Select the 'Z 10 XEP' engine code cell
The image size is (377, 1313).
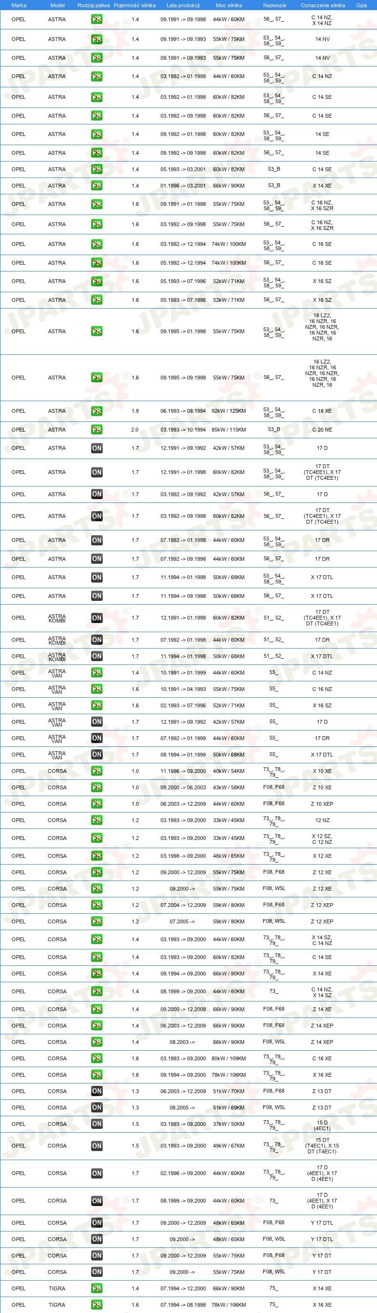(322, 804)
